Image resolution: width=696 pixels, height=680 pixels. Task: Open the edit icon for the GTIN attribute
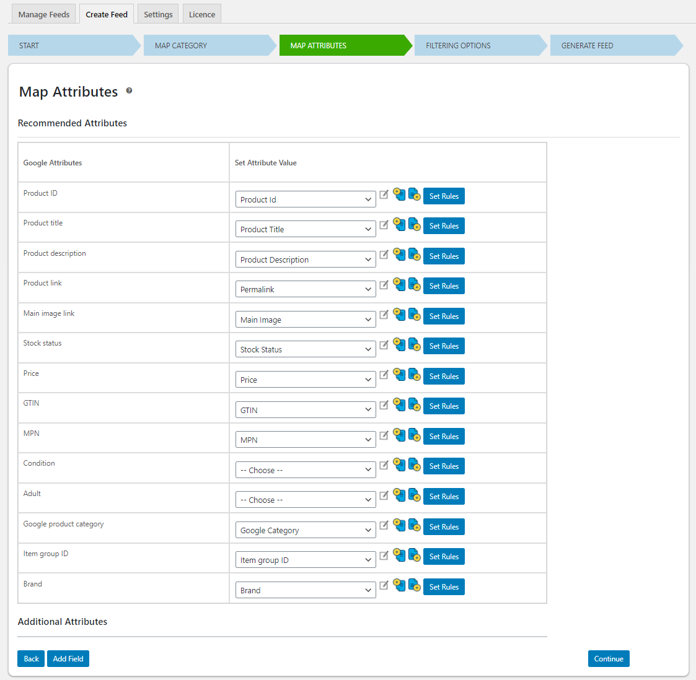(384, 404)
